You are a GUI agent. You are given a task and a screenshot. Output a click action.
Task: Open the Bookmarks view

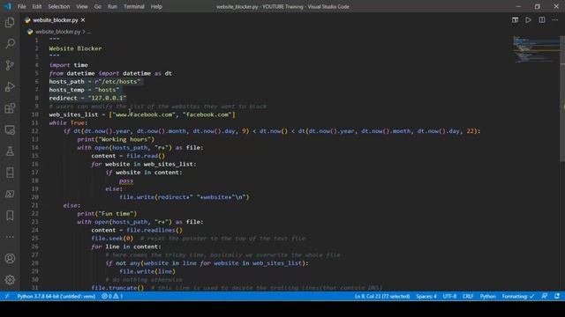coord(10,216)
